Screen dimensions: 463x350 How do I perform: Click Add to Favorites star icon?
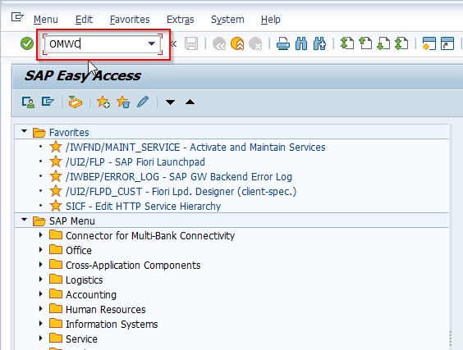pos(103,102)
